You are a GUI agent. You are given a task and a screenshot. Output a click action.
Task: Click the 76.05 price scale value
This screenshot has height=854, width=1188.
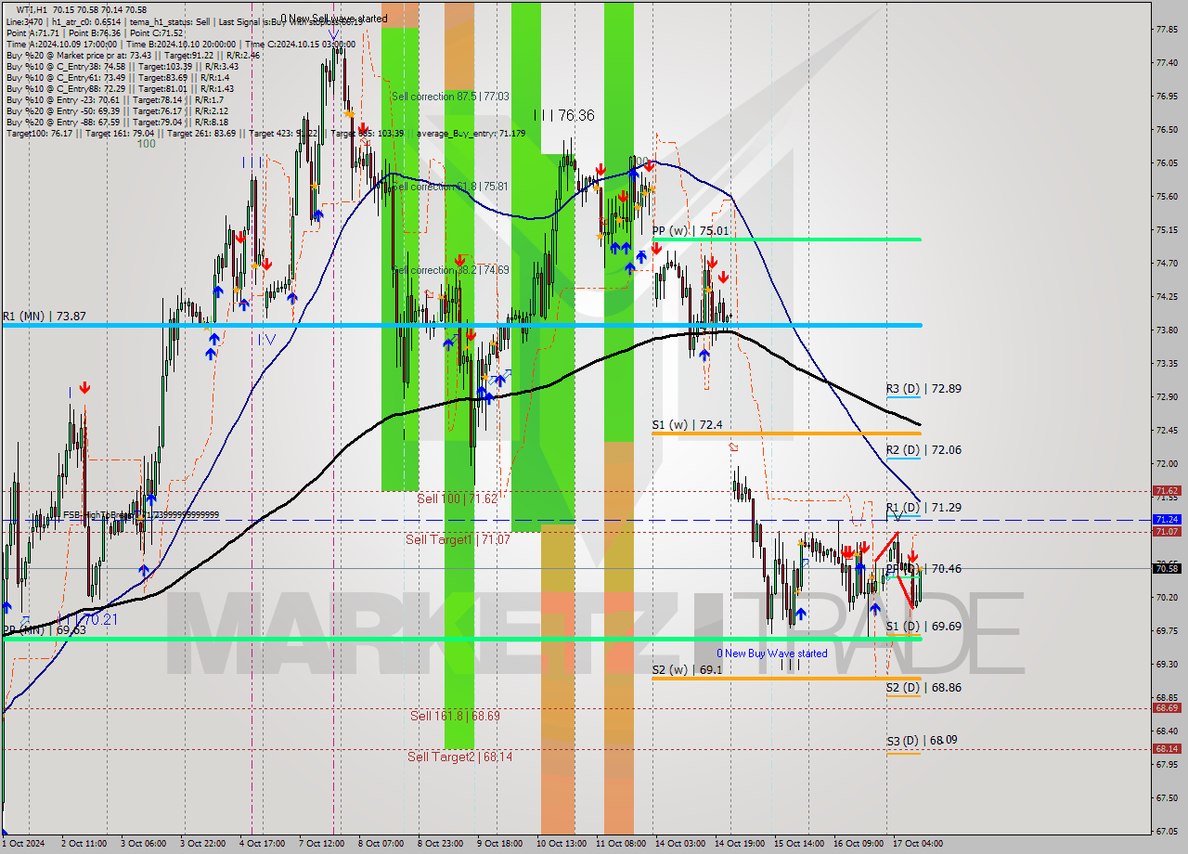click(1166, 162)
